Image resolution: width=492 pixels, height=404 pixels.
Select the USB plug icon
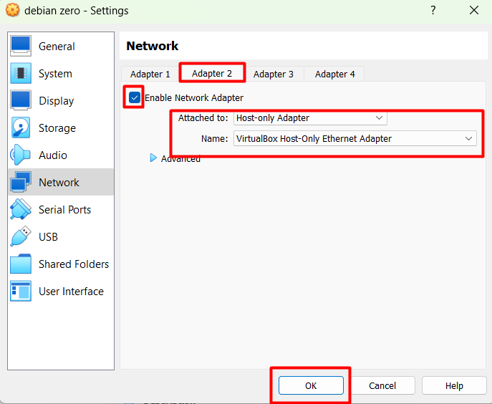[x=21, y=236]
